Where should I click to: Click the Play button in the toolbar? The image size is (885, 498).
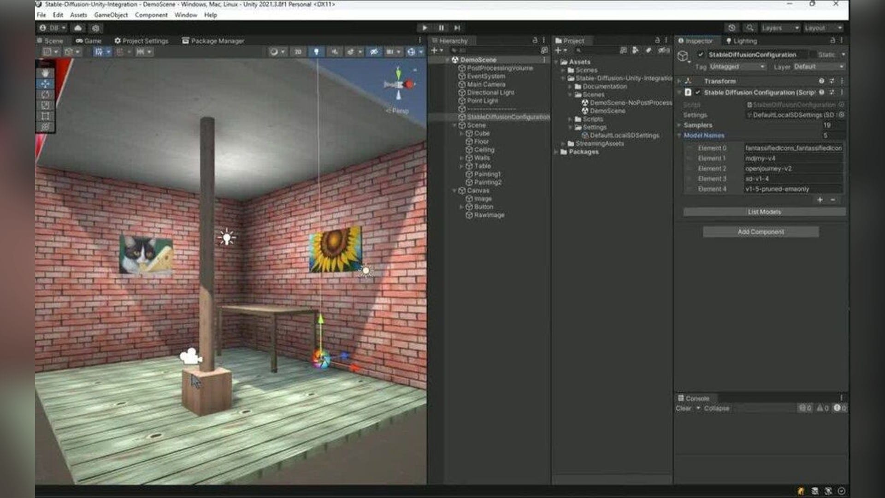tap(425, 28)
